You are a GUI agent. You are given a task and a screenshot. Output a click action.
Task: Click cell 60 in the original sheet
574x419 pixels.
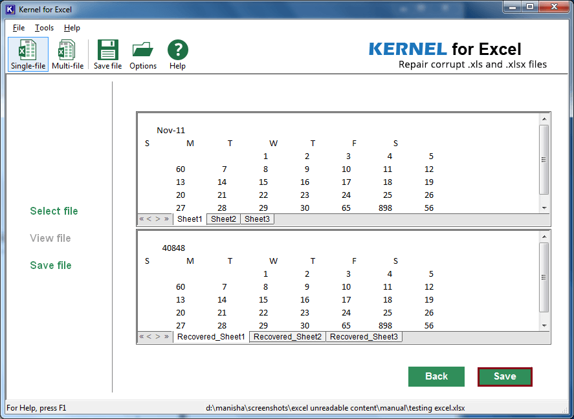(181, 169)
